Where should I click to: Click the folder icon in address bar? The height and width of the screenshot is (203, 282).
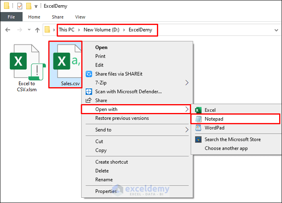(47, 29)
